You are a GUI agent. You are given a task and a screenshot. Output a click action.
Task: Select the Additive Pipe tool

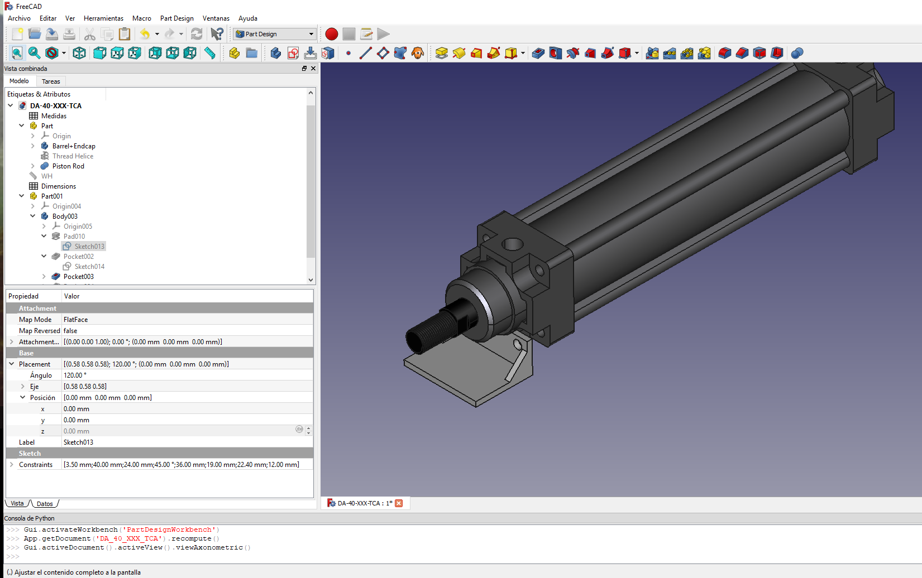point(494,53)
